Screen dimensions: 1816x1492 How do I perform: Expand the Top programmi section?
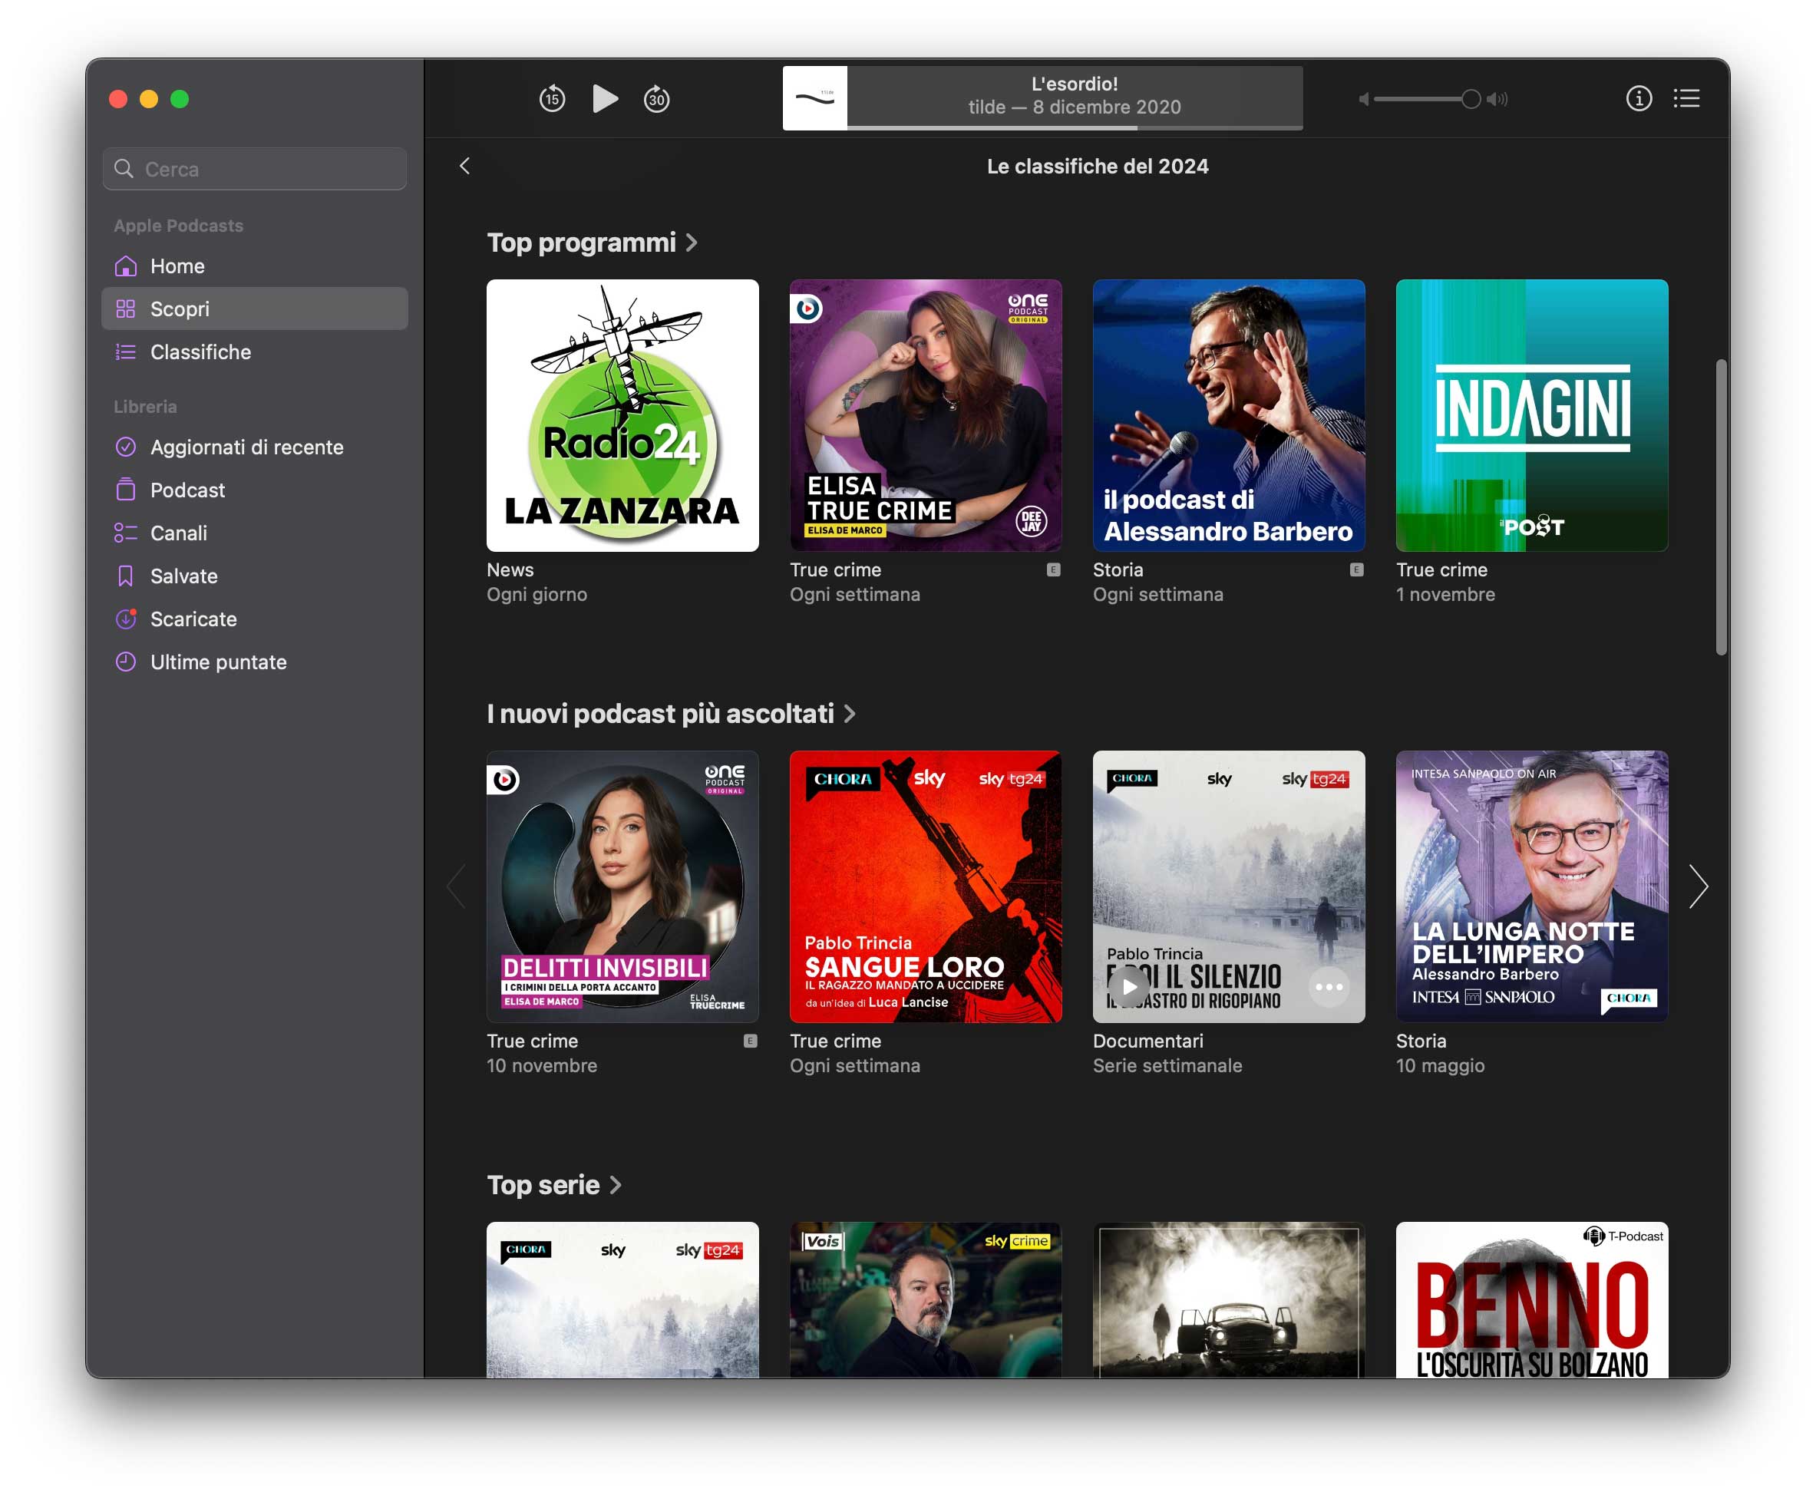point(592,243)
